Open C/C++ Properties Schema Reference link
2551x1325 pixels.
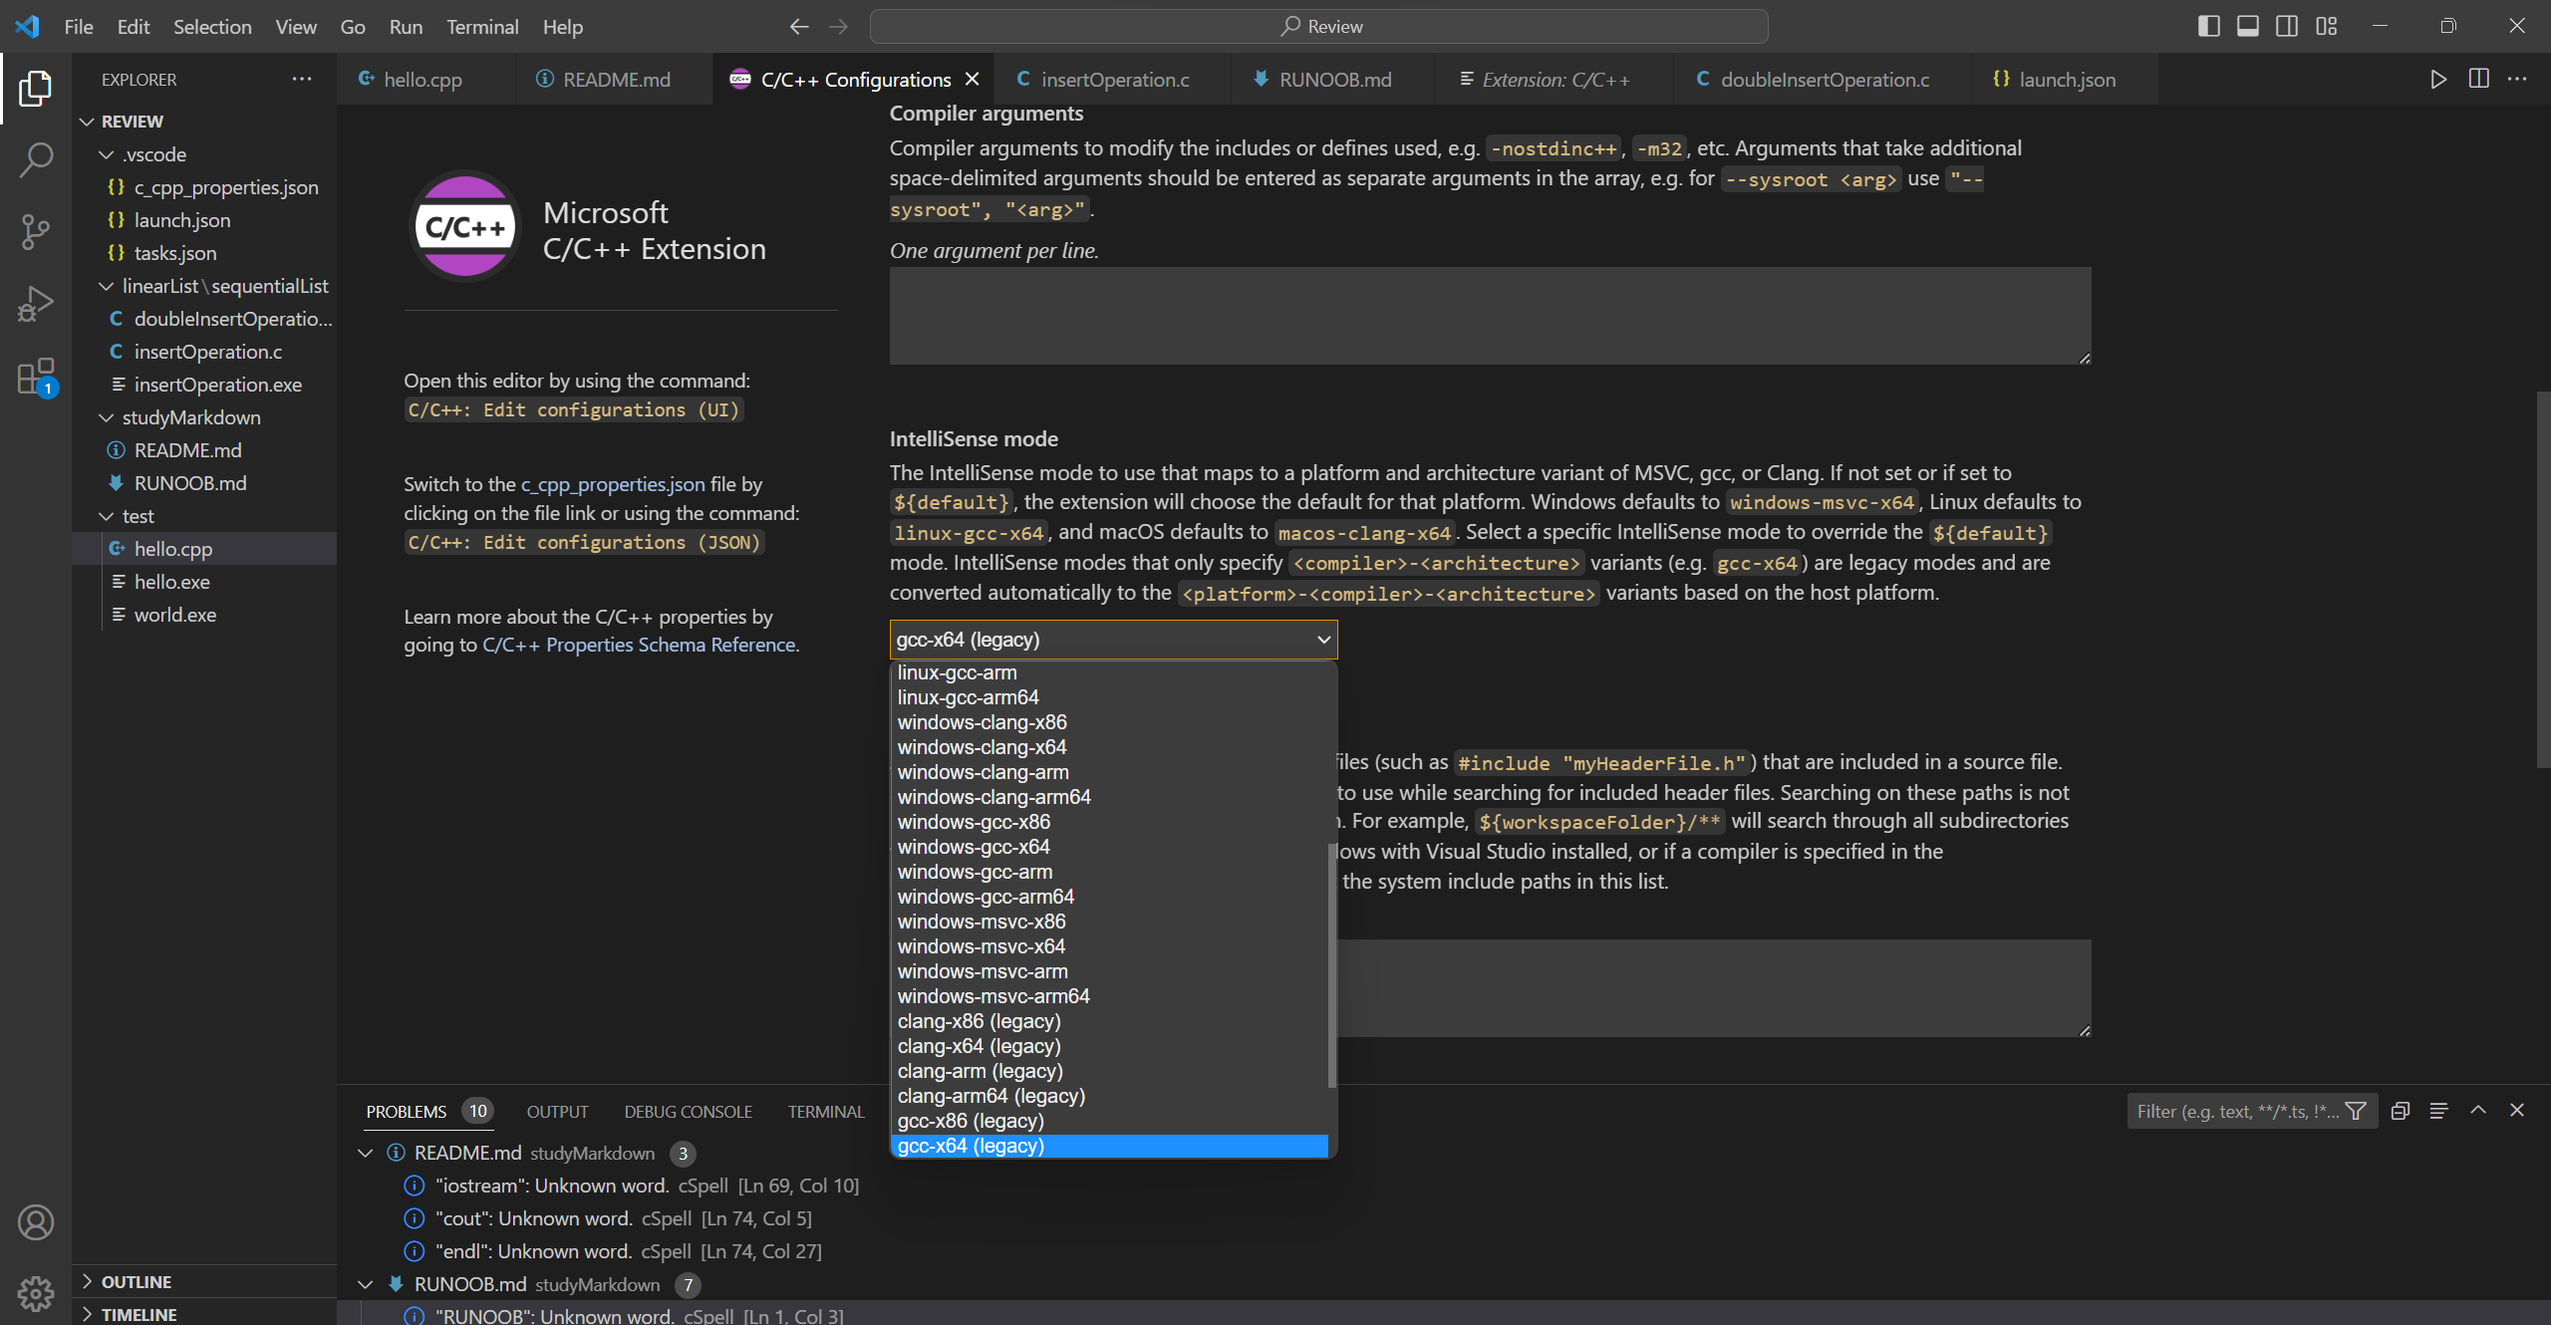point(639,645)
